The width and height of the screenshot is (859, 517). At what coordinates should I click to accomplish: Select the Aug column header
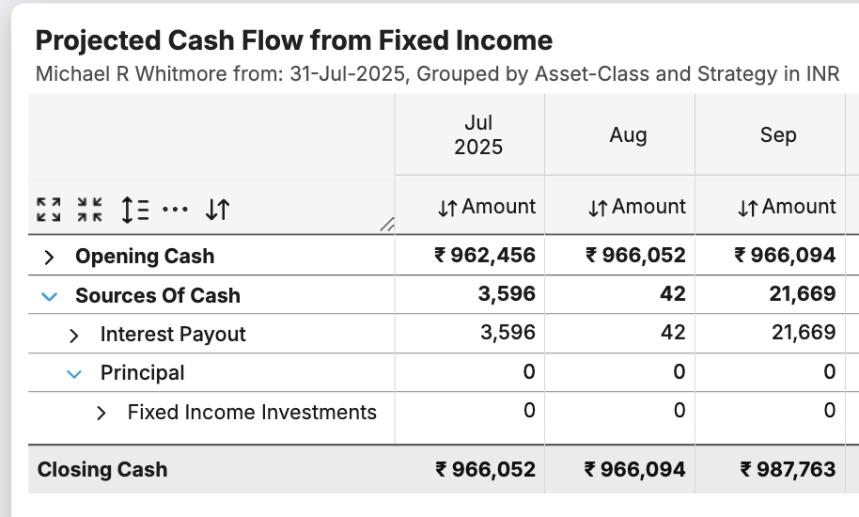[x=628, y=135]
